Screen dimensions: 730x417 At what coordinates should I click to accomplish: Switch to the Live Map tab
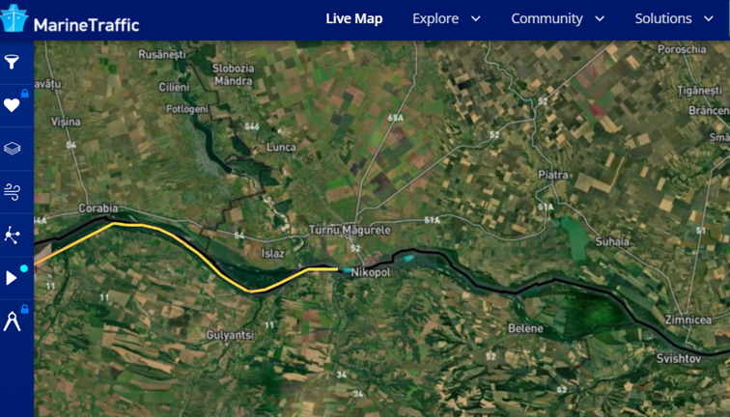pos(353,18)
